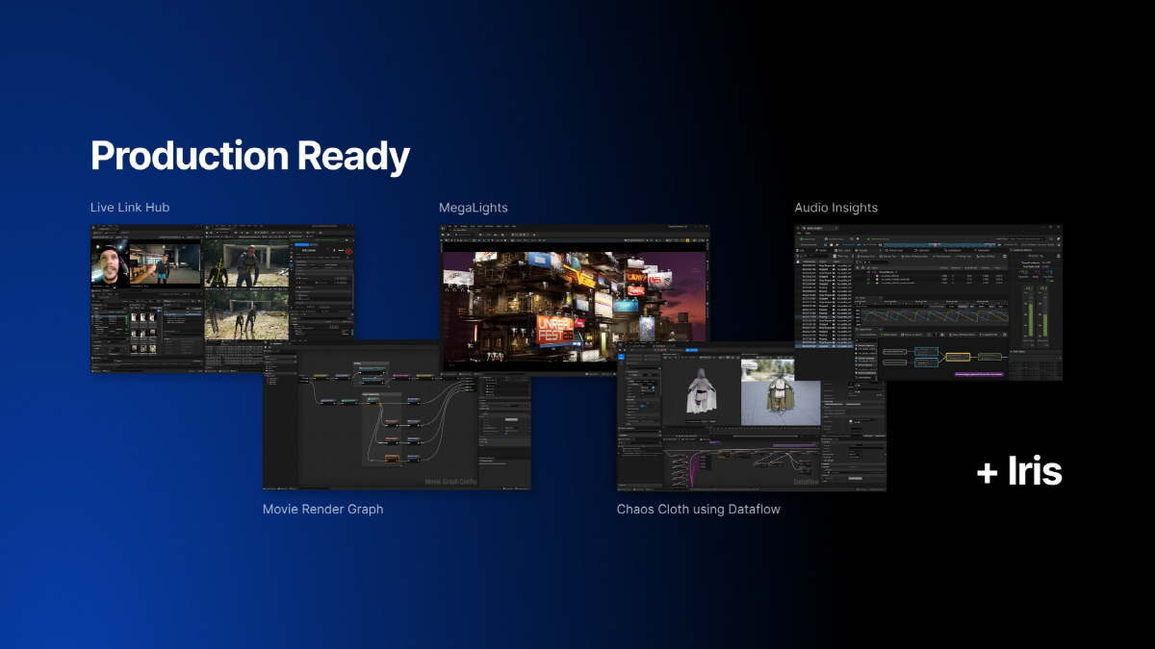
Task: Toggle the blue checkbox in Chaos Cloth settings panel
Action: (654, 387)
